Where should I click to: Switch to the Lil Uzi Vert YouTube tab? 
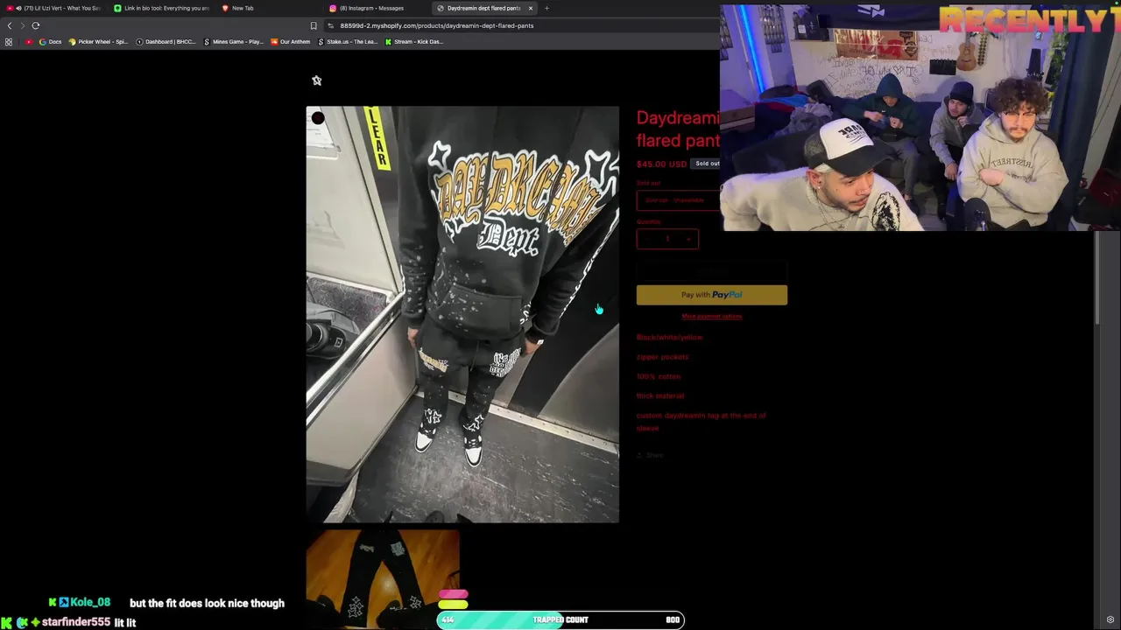click(54, 8)
